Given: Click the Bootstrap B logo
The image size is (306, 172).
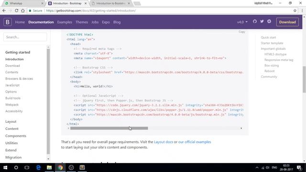Looking at the screenshot, I should point(8,22).
